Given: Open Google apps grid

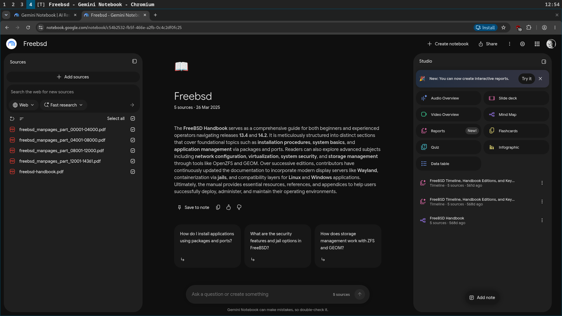Looking at the screenshot, I should (537, 44).
